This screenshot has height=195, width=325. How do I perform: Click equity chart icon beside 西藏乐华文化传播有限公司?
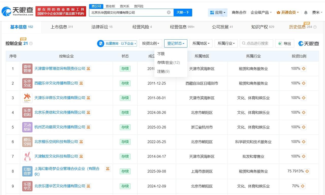81,83
